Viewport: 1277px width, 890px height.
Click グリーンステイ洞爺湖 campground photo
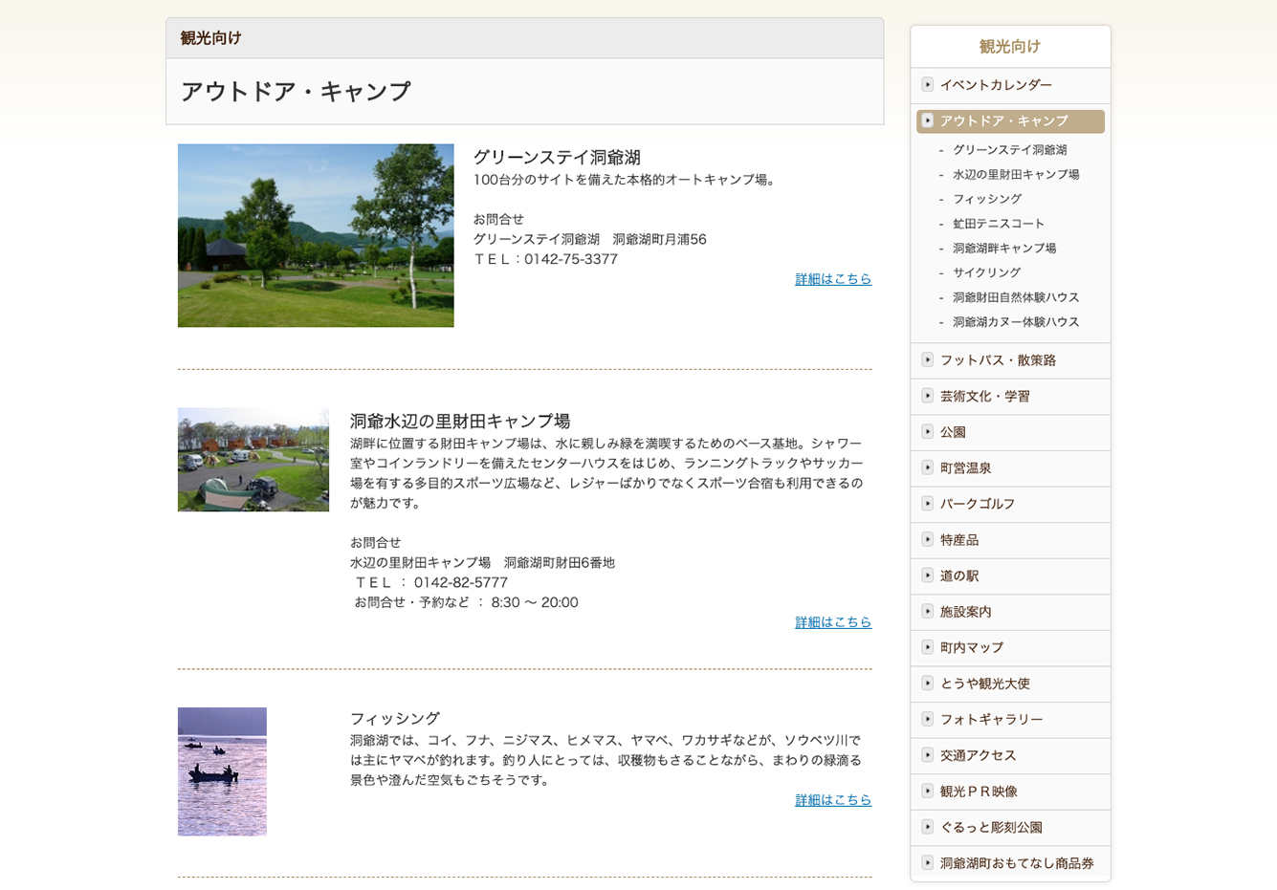pyautogui.click(x=316, y=235)
